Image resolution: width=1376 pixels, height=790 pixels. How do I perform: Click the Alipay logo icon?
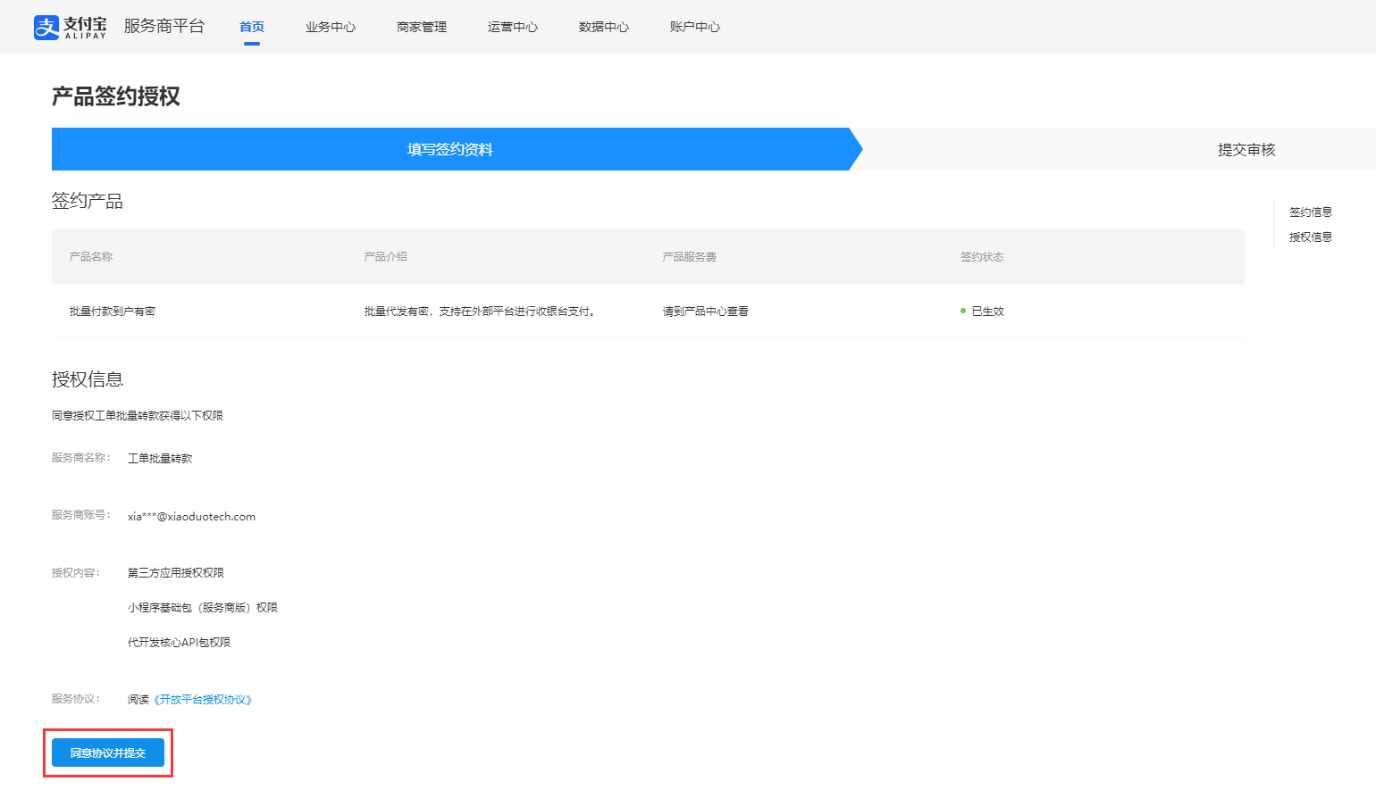[46, 27]
